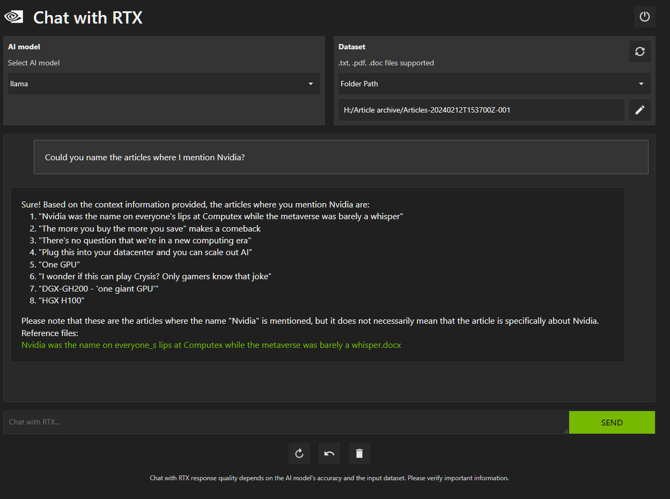Refresh the dataset with the refresh icon

(640, 51)
